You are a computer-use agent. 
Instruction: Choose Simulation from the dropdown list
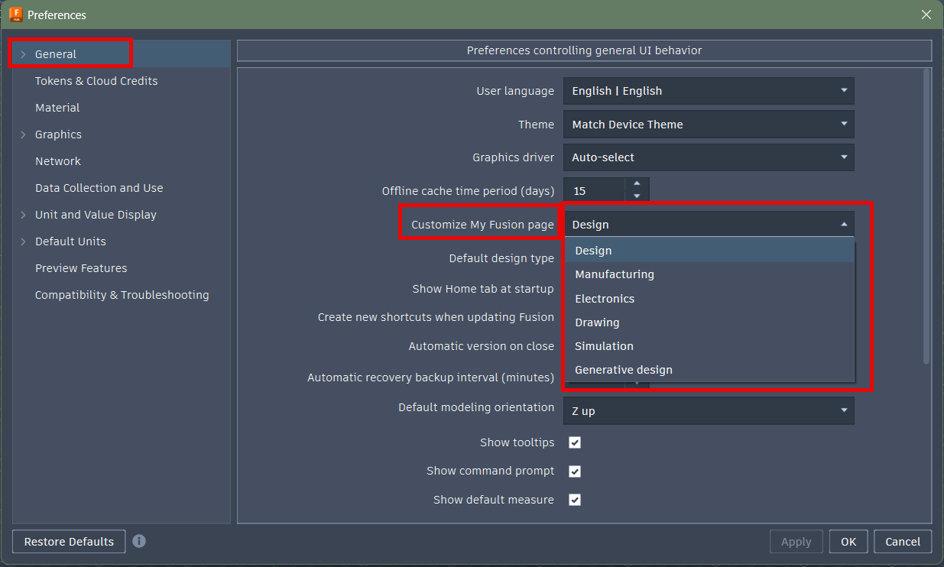click(709, 346)
